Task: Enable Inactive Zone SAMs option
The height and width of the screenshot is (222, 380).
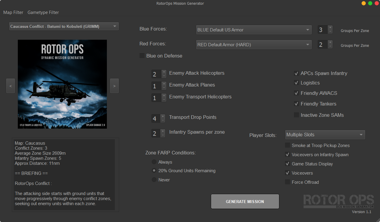Action: coord(296,115)
